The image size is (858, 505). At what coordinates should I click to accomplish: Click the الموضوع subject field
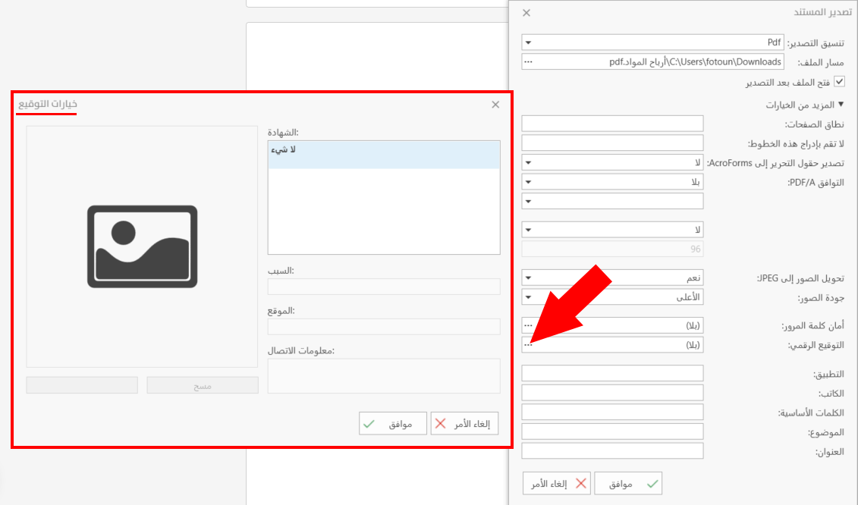click(x=611, y=431)
